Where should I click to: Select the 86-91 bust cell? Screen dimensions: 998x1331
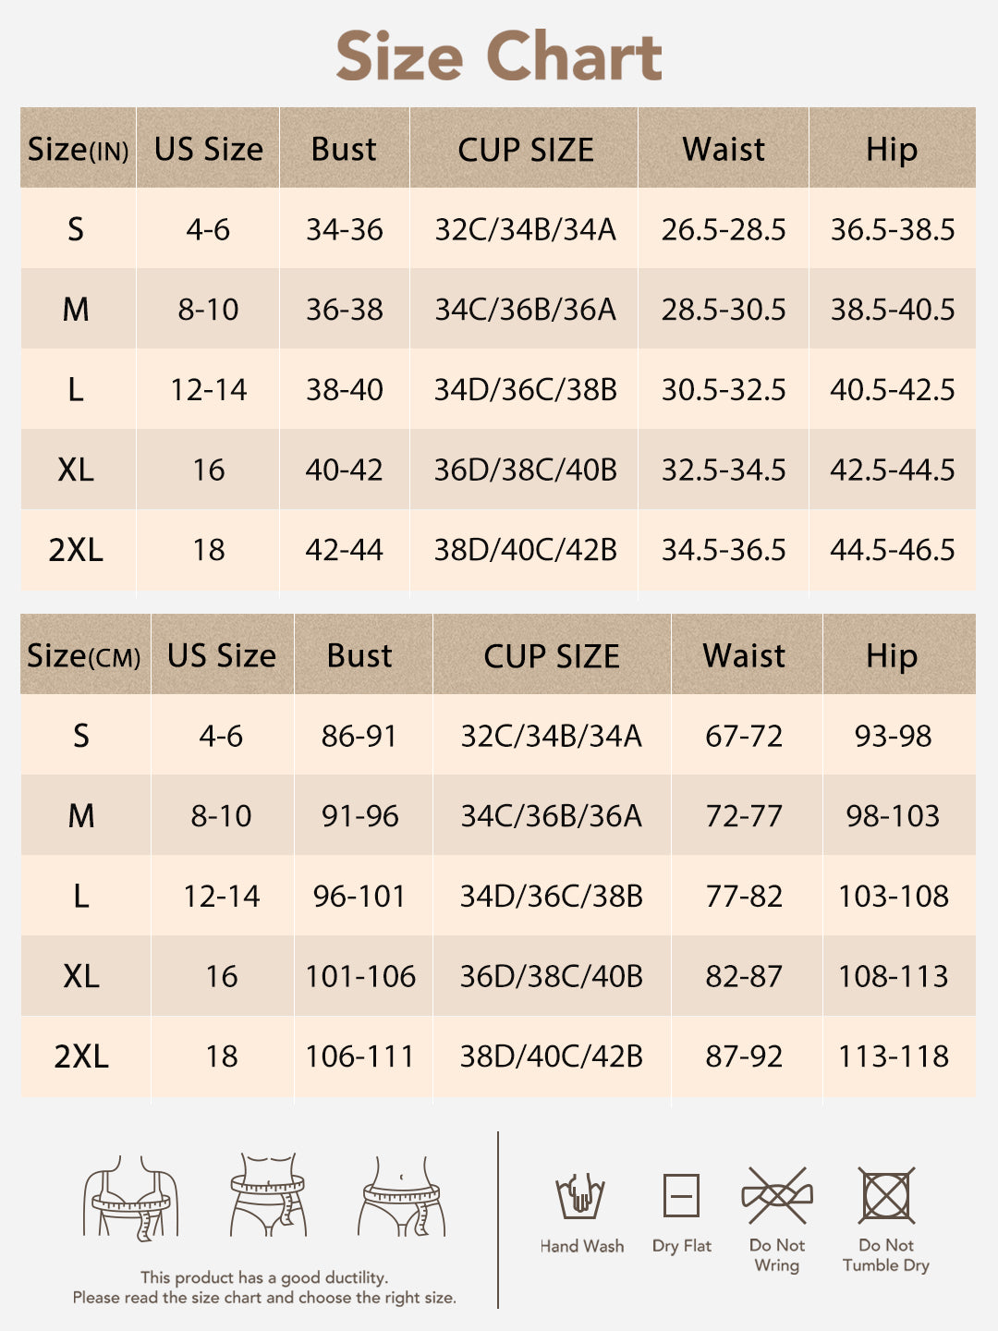pyautogui.click(x=359, y=736)
